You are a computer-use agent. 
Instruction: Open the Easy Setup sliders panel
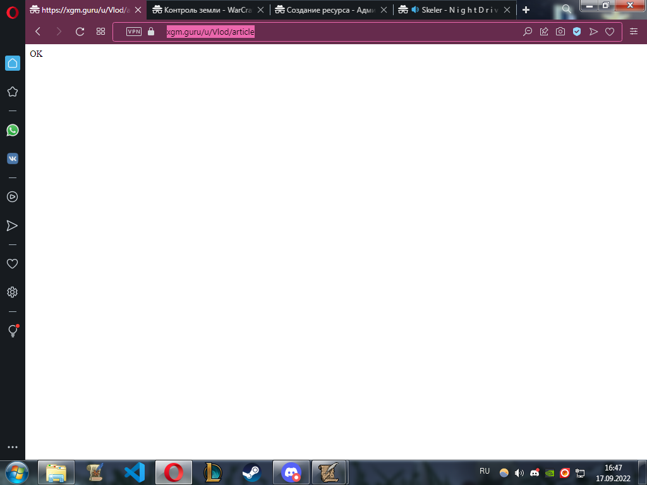pyautogui.click(x=634, y=32)
